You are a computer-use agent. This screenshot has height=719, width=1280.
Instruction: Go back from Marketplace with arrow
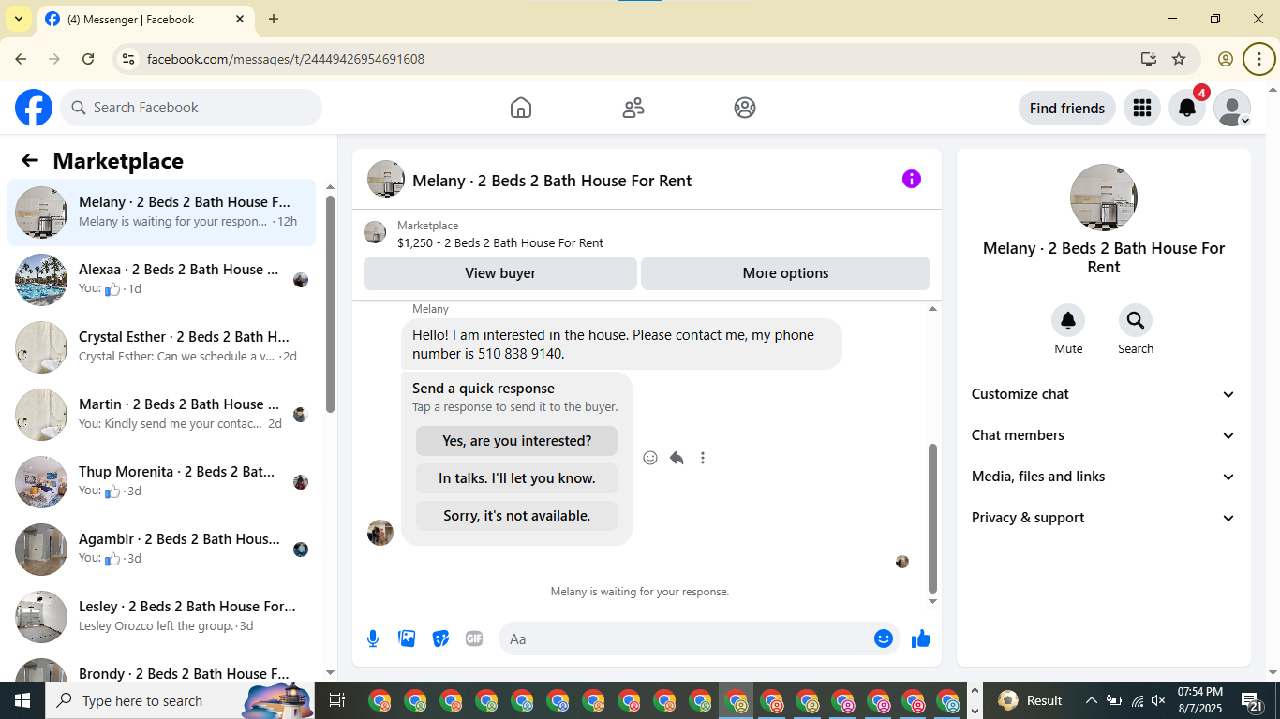(30, 160)
